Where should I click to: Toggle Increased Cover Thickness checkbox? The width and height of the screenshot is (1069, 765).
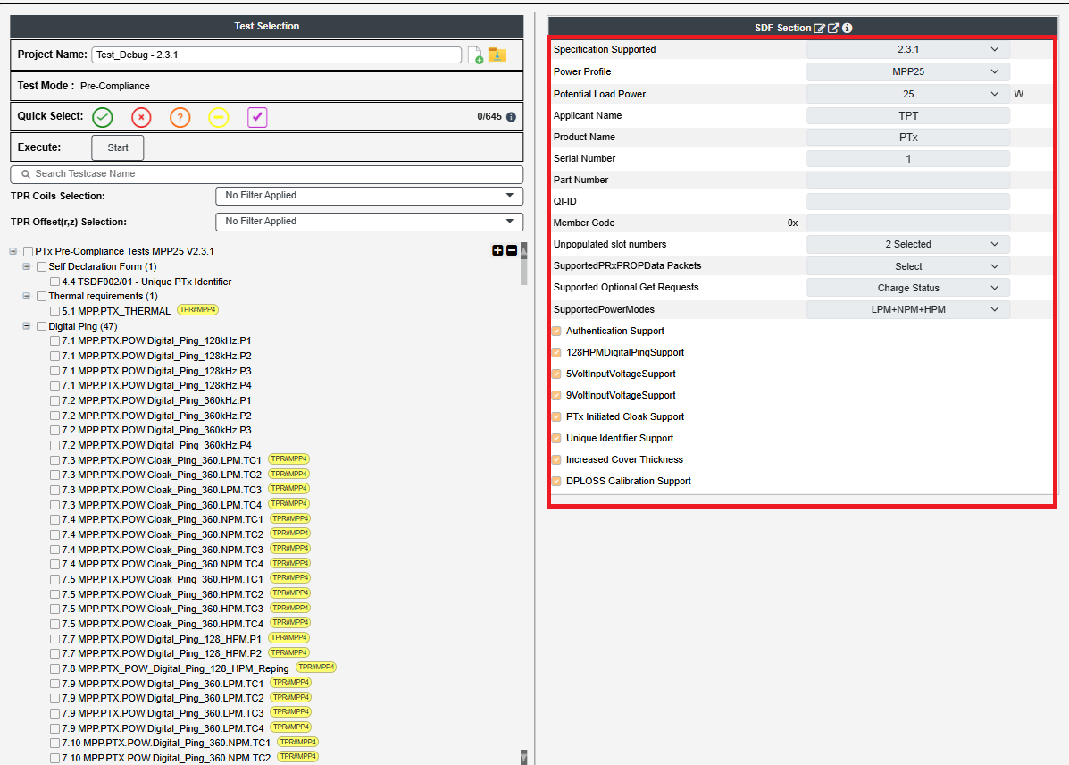pyautogui.click(x=556, y=460)
